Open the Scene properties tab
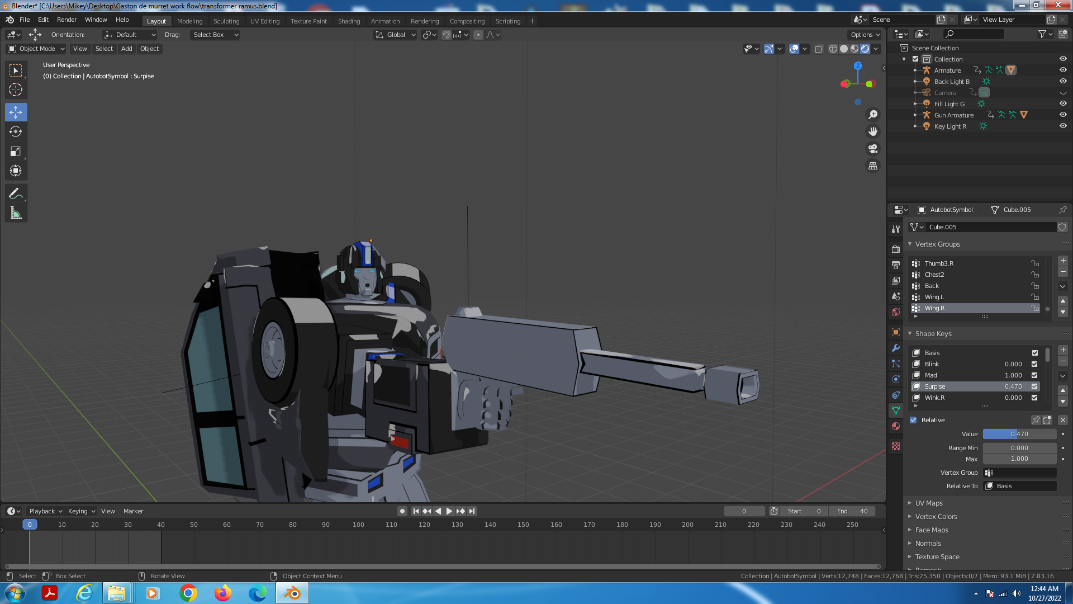The width and height of the screenshot is (1073, 604). click(x=896, y=296)
